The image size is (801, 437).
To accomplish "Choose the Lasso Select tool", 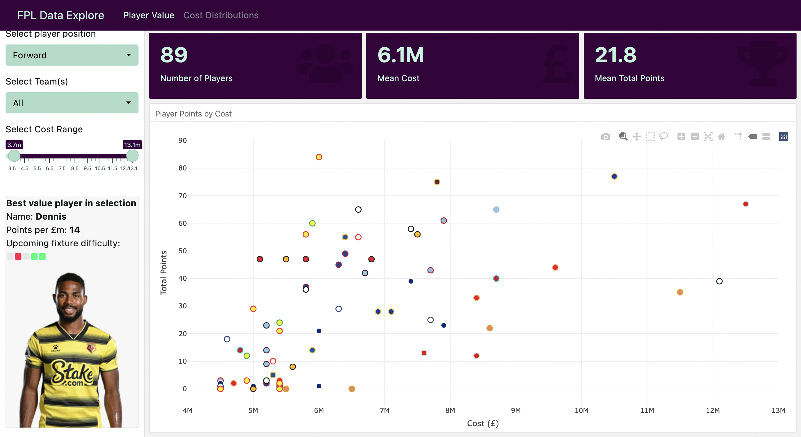I will point(663,136).
